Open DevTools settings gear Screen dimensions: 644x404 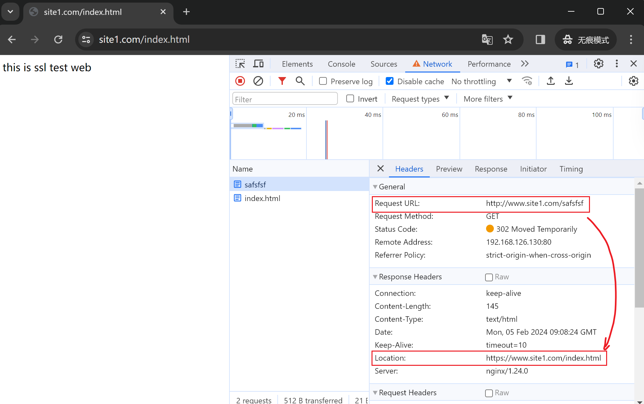point(598,64)
